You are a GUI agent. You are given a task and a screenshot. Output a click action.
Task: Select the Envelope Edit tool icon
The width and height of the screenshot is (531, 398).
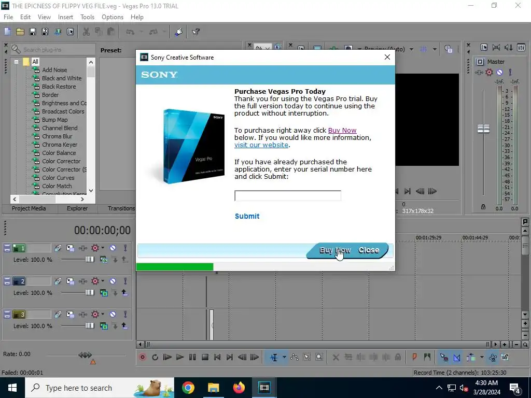click(295, 357)
